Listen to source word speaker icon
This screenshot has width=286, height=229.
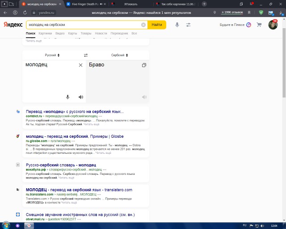[81, 97]
